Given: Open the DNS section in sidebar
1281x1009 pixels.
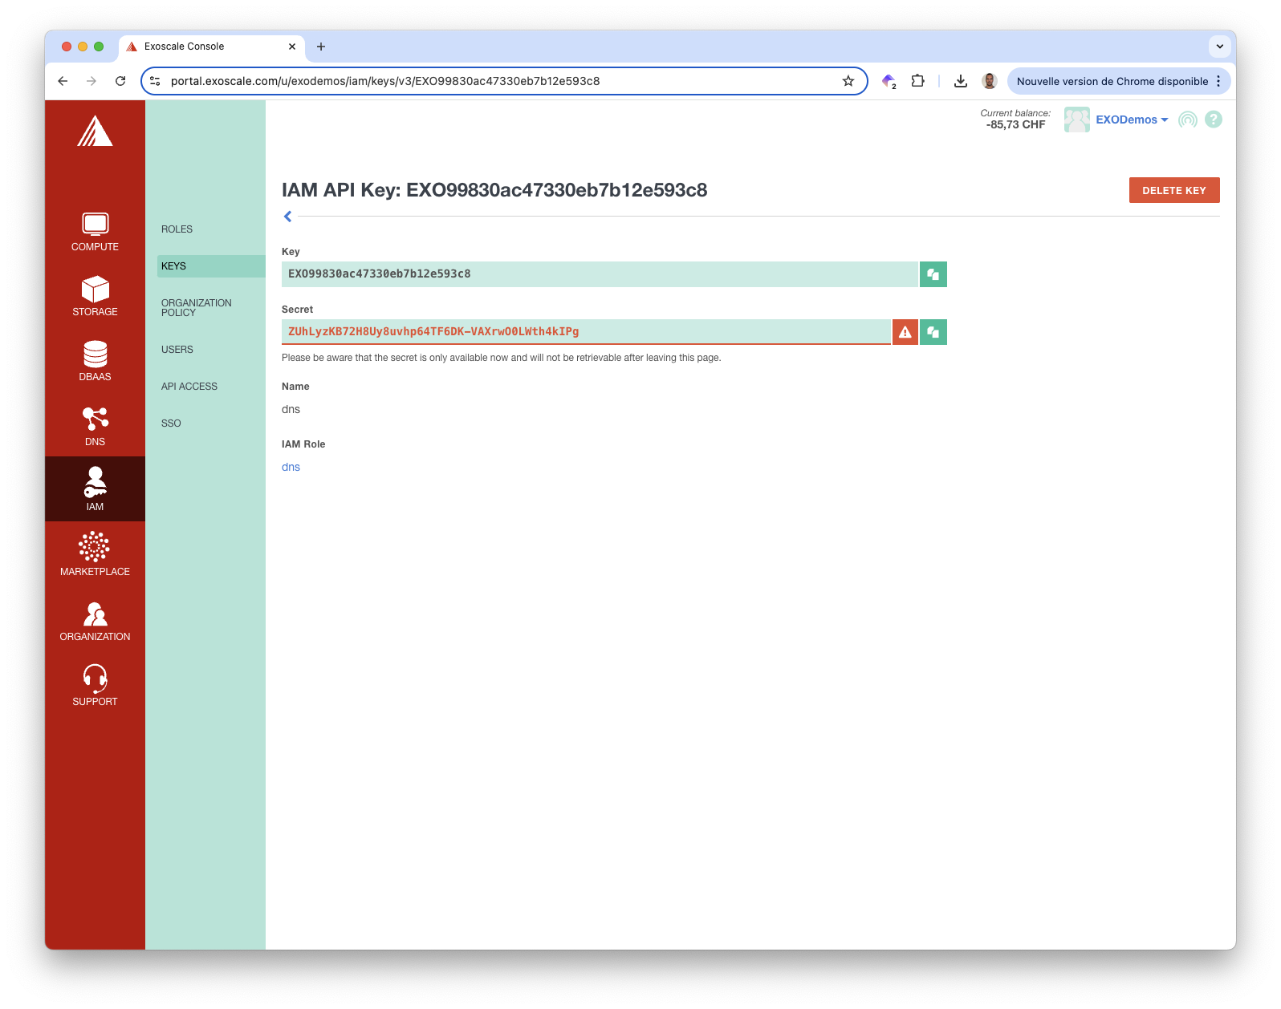Looking at the screenshot, I should [95, 426].
